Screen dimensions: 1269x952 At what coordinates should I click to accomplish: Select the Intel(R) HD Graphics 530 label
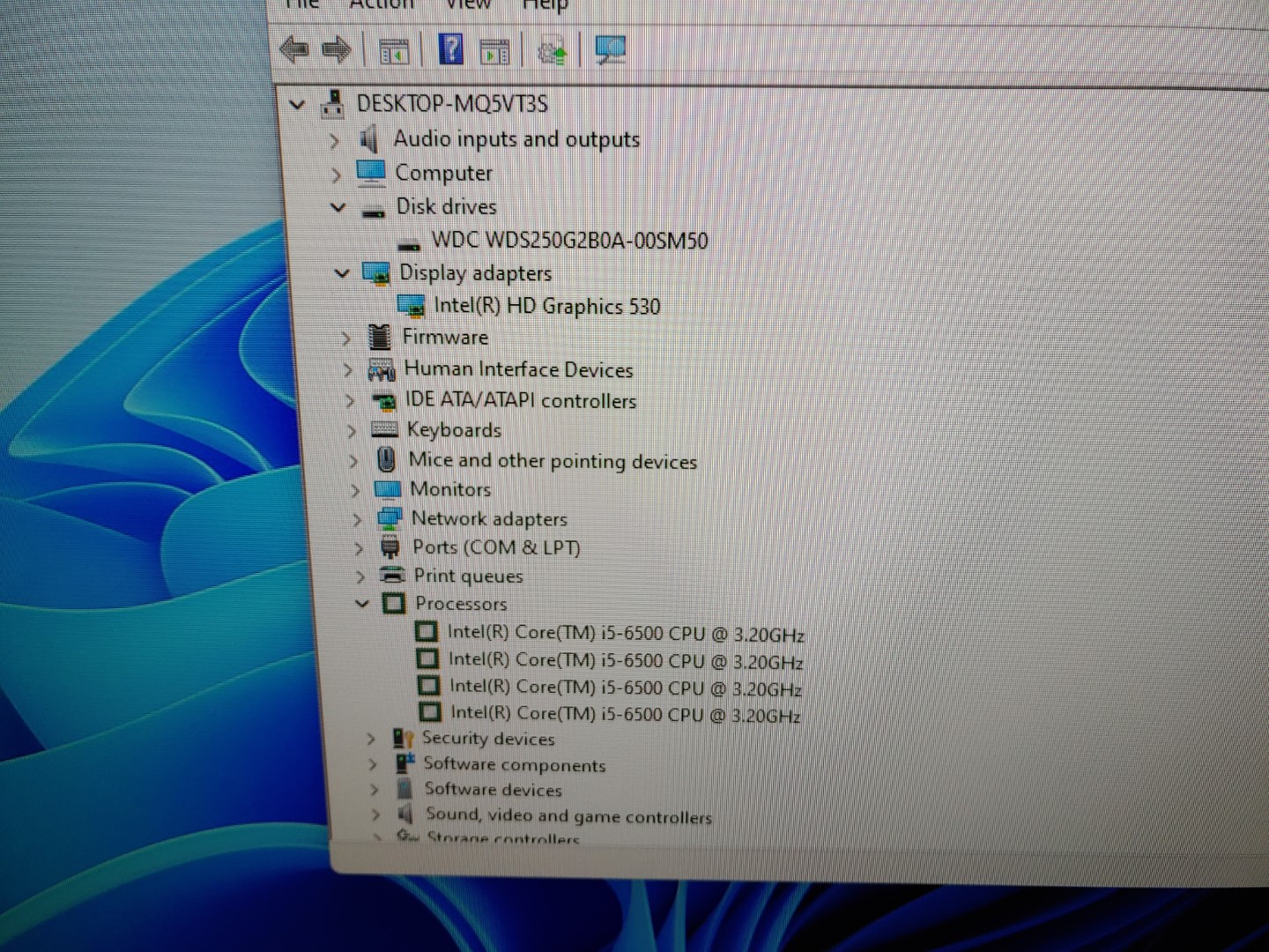(x=547, y=306)
